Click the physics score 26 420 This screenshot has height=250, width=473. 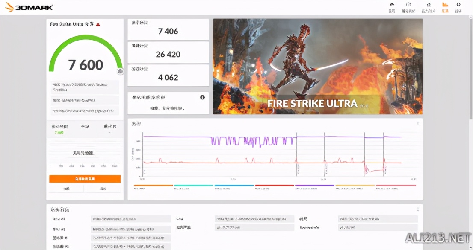(168, 55)
